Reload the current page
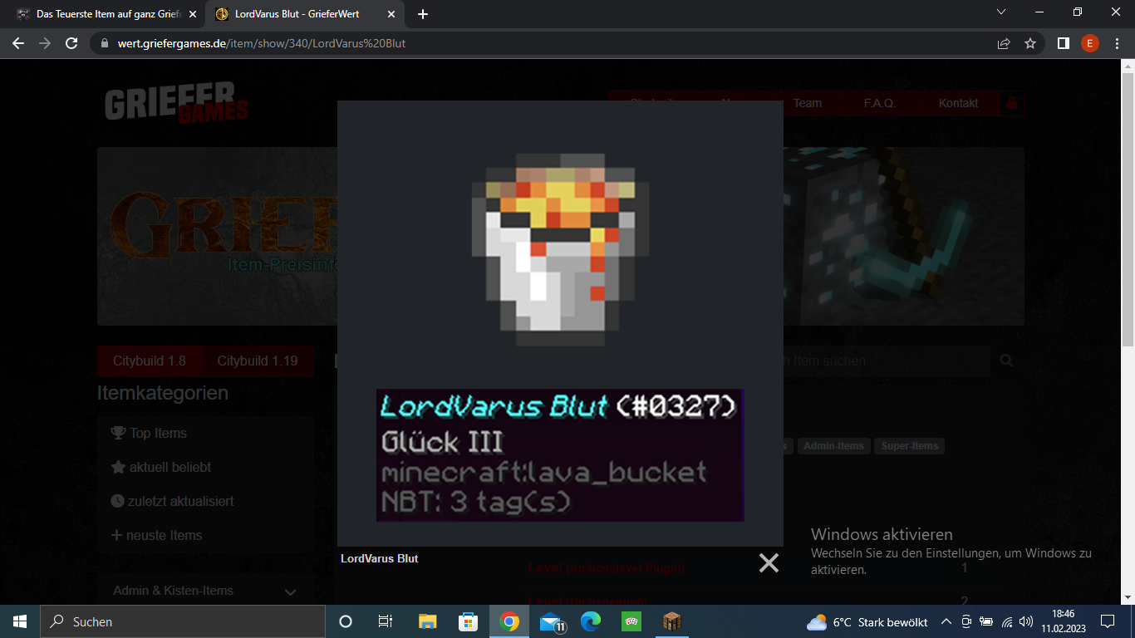Viewport: 1135px width, 638px height. [x=71, y=43]
